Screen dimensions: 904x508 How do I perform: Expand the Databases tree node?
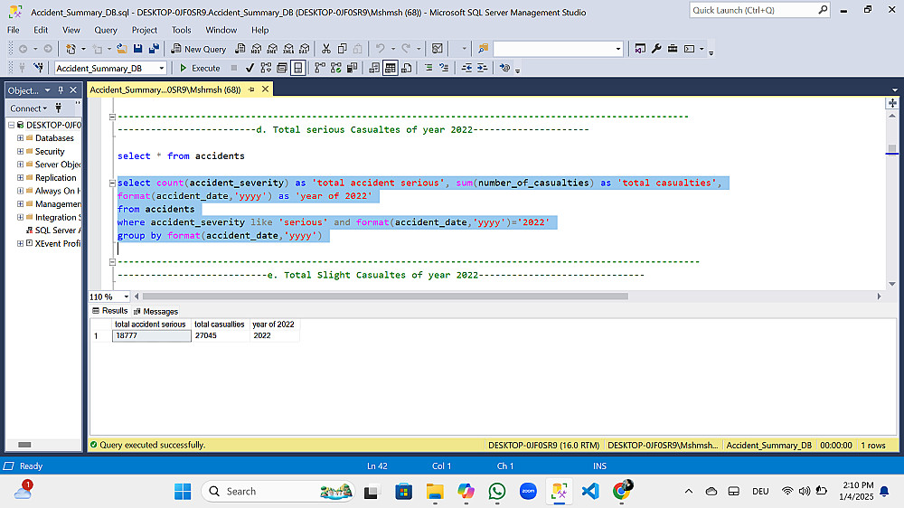20,138
